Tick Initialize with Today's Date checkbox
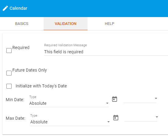This screenshot has height=138, width=168. (x=9, y=86)
